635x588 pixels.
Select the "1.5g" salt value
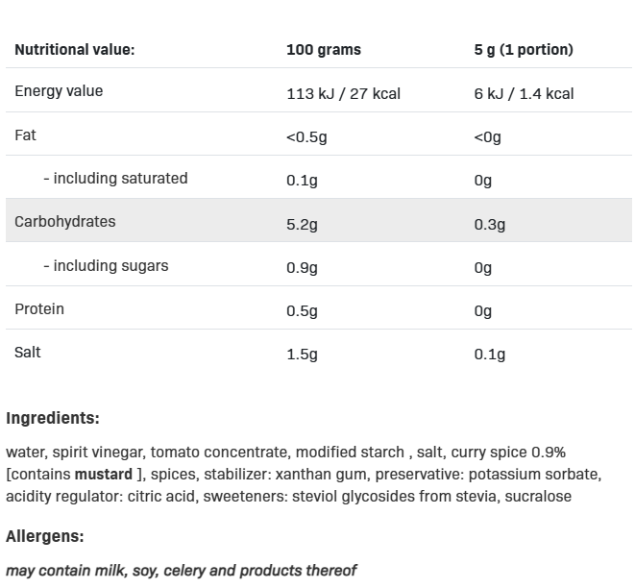(302, 355)
